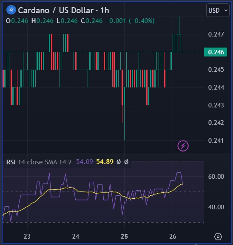233x245 pixels.
Task: Click the low price L0.246 value
Action: point(67,21)
